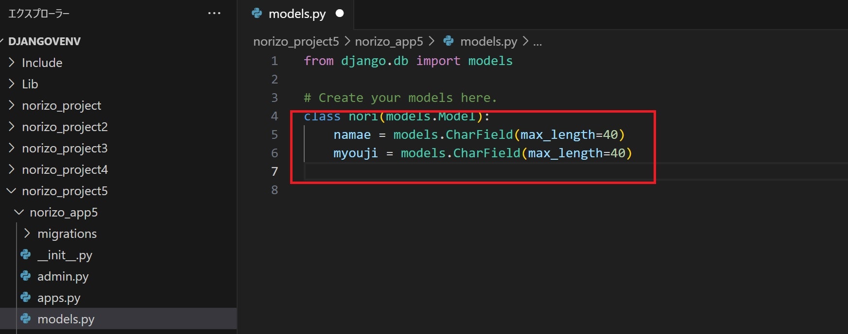Click the comment '# Create your models here.'
The width and height of the screenshot is (848, 334).
point(400,98)
